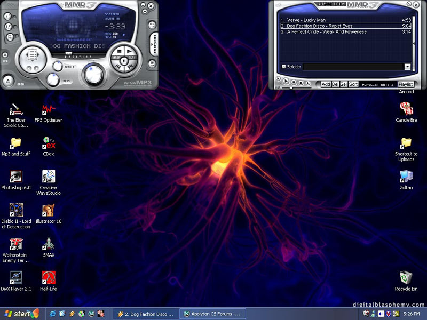
Task: Select the Illustrator 10 desktop icon
Action: point(49,211)
